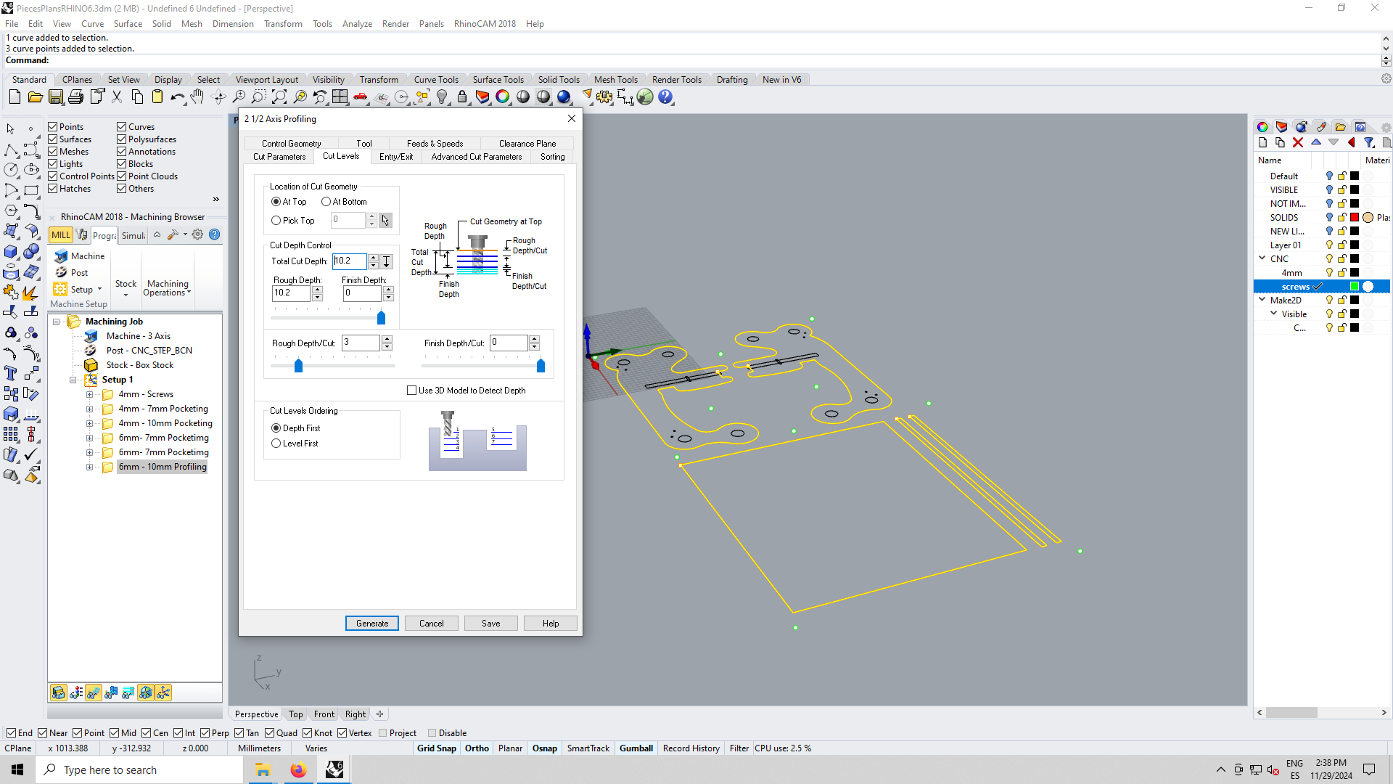The width and height of the screenshot is (1393, 784).
Task: Expand the 6mm - 10mm Profiling folder
Action: tap(90, 467)
